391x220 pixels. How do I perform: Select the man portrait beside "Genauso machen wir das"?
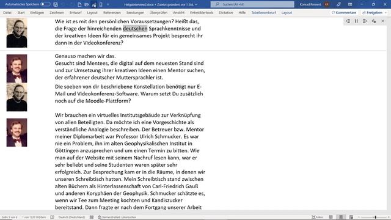click(16, 68)
